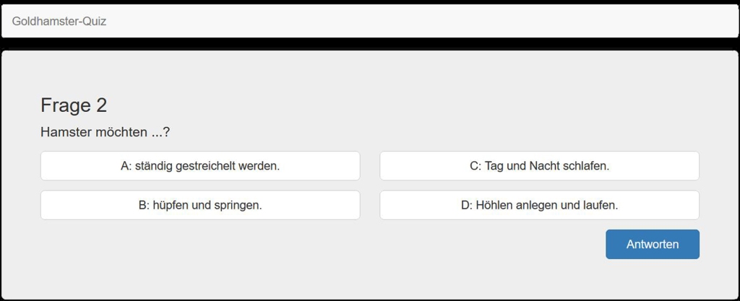This screenshot has height=301, width=740.
Task: Choose the option about building burrows and running
Action: [539, 205]
